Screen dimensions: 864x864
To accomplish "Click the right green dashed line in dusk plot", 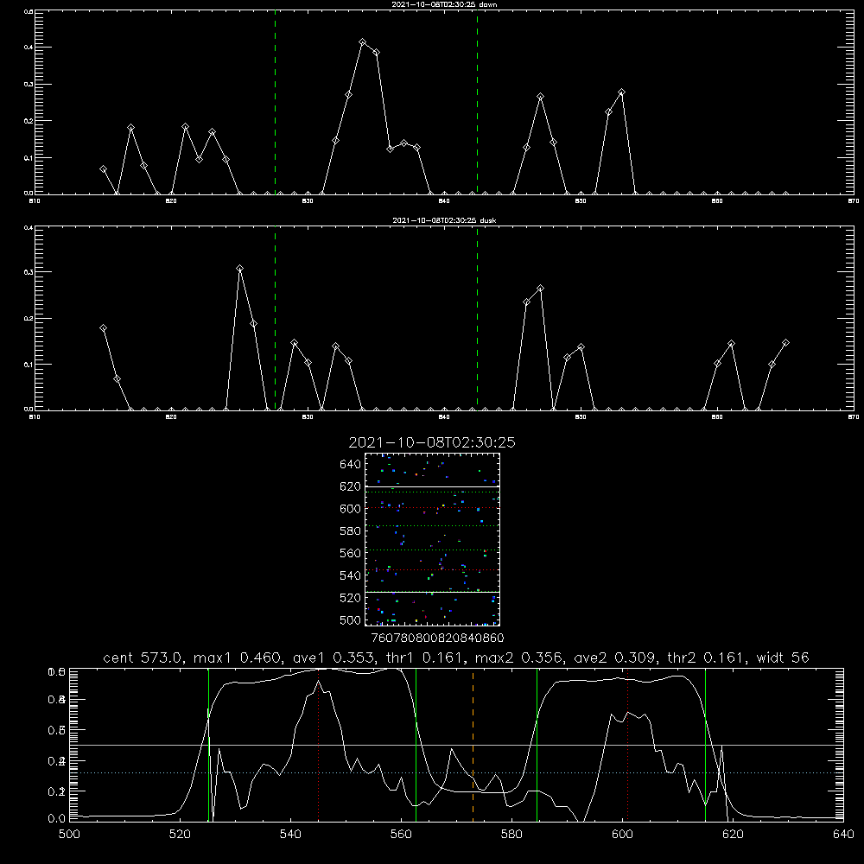I will (477, 318).
